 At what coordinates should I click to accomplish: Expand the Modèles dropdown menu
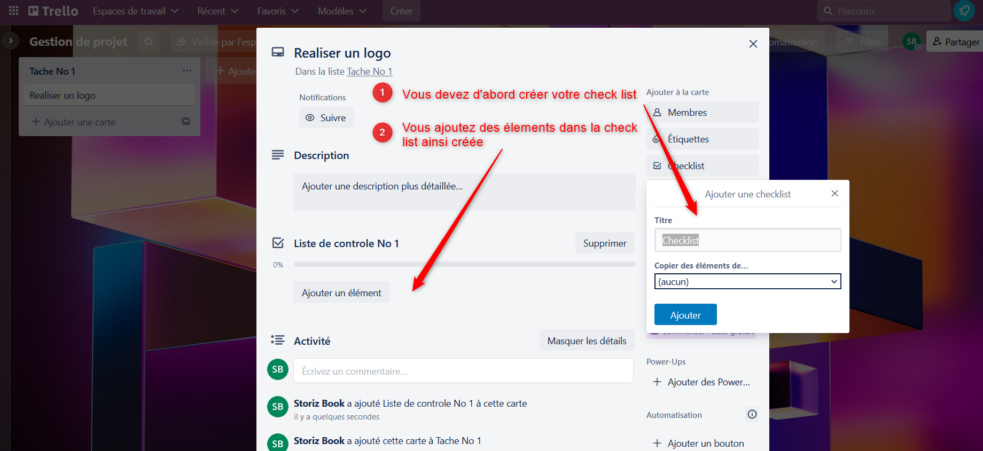(342, 11)
